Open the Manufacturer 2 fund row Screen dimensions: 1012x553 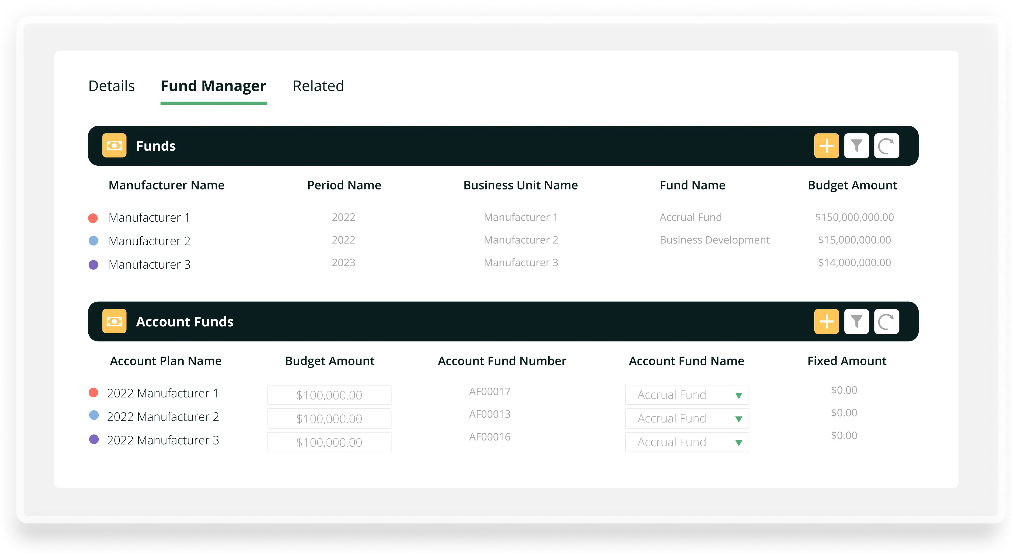click(x=149, y=241)
